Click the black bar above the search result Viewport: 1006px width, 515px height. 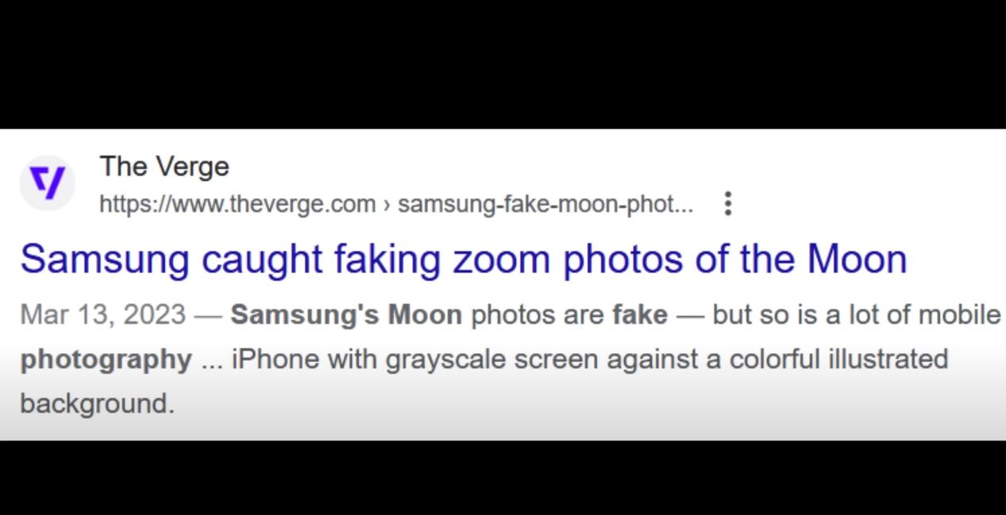[503, 63]
